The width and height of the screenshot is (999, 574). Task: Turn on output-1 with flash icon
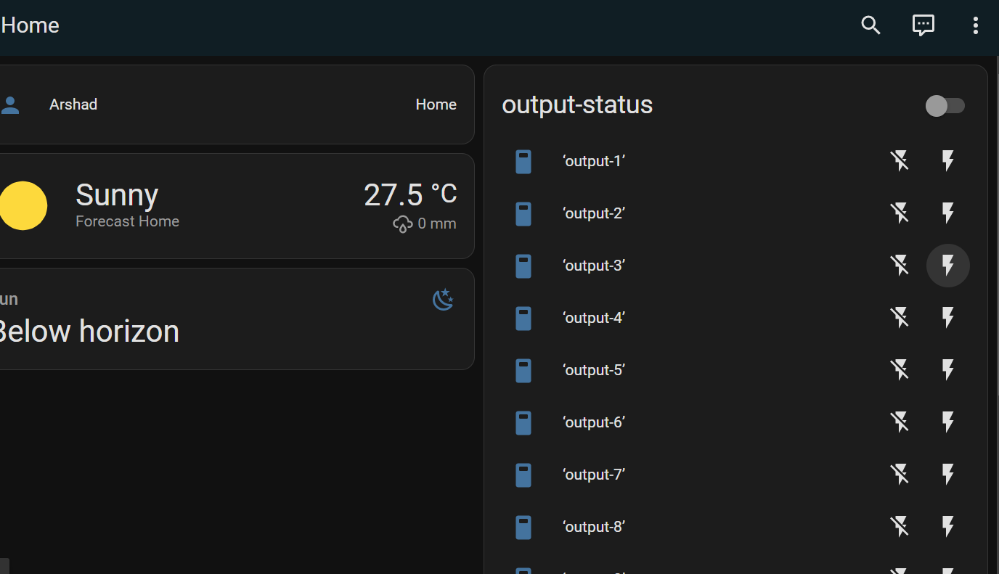click(x=947, y=160)
